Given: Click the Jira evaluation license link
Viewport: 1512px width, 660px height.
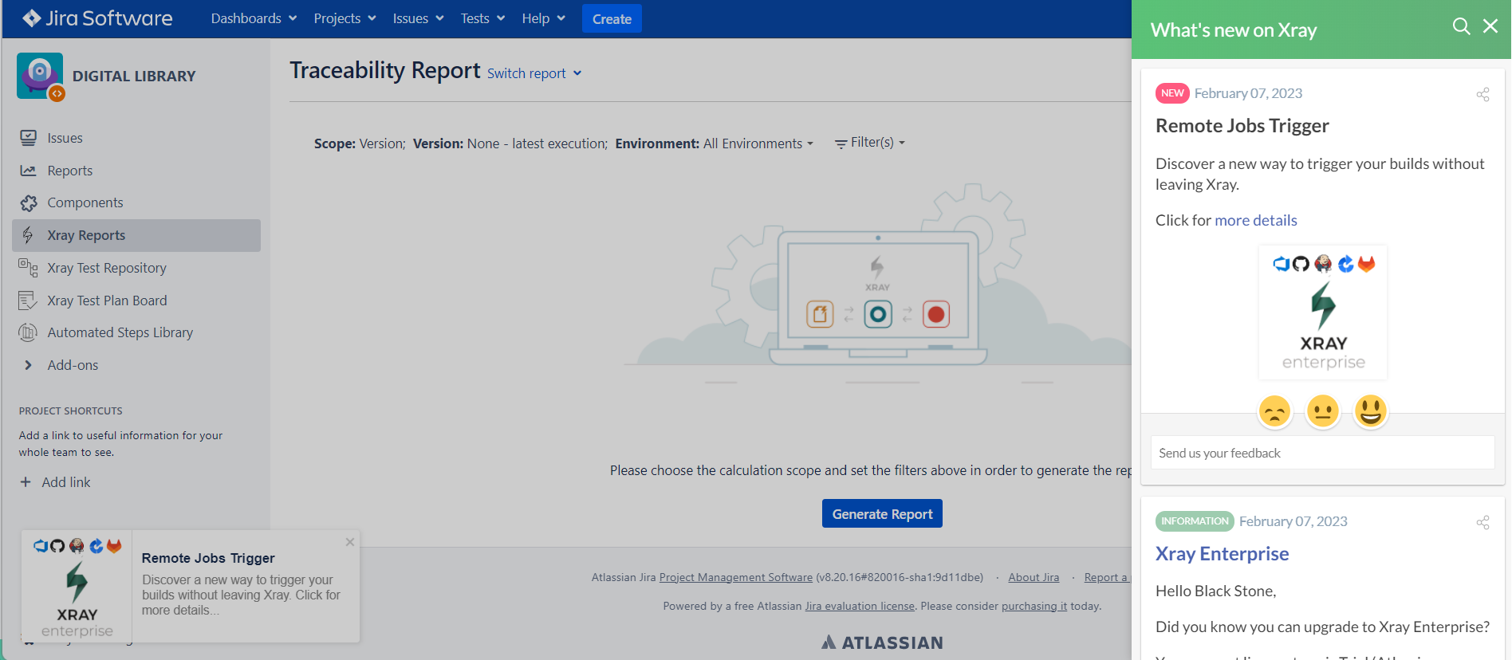Looking at the screenshot, I should pyautogui.click(x=860, y=606).
